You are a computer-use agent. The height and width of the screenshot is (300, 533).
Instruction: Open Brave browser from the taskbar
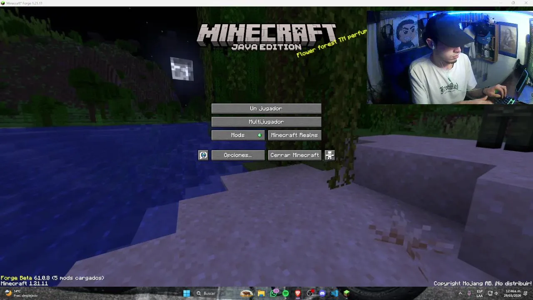click(x=298, y=293)
